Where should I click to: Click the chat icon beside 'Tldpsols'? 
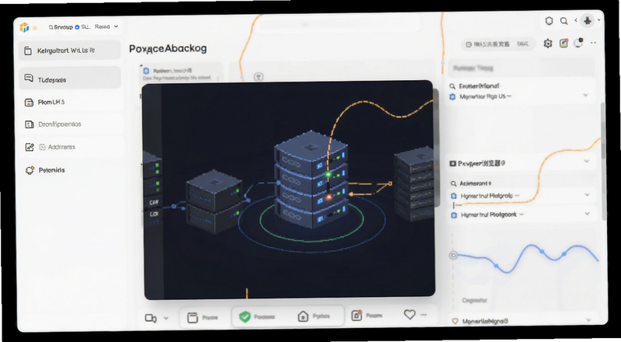coord(29,79)
